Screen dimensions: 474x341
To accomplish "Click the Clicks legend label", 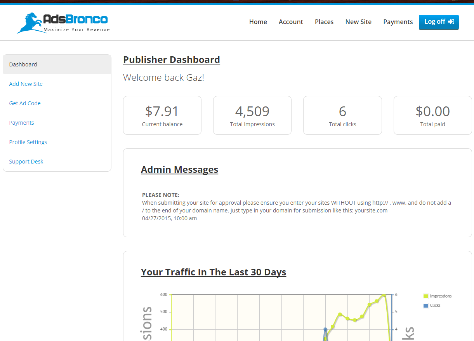I will [x=435, y=305].
